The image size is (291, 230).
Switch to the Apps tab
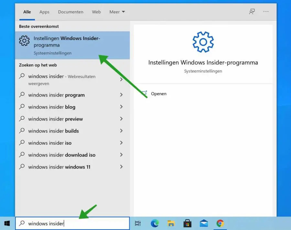[44, 12]
